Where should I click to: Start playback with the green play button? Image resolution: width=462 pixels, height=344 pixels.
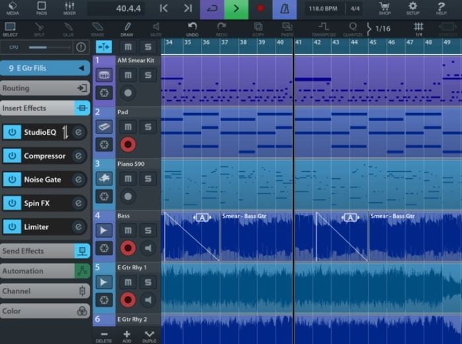[x=237, y=9]
